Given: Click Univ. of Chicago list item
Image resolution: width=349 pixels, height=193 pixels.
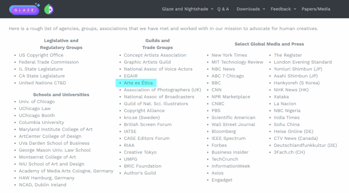Looking at the screenshot, I should tap(36, 102).
